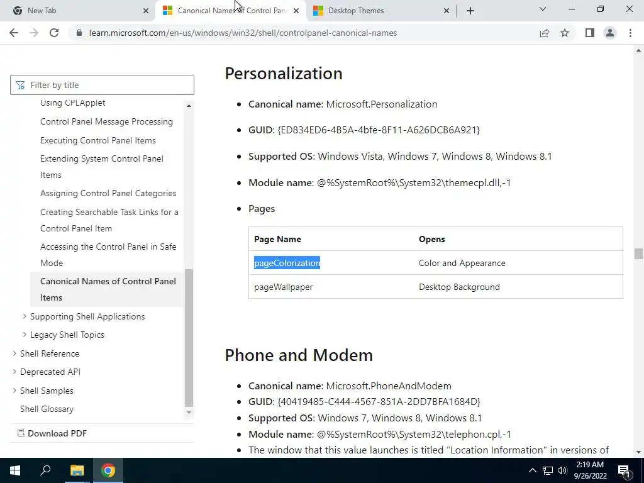The image size is (644, 483).
Task: Open Assigning Control Panel Categories link
Action: pos(108,194)
